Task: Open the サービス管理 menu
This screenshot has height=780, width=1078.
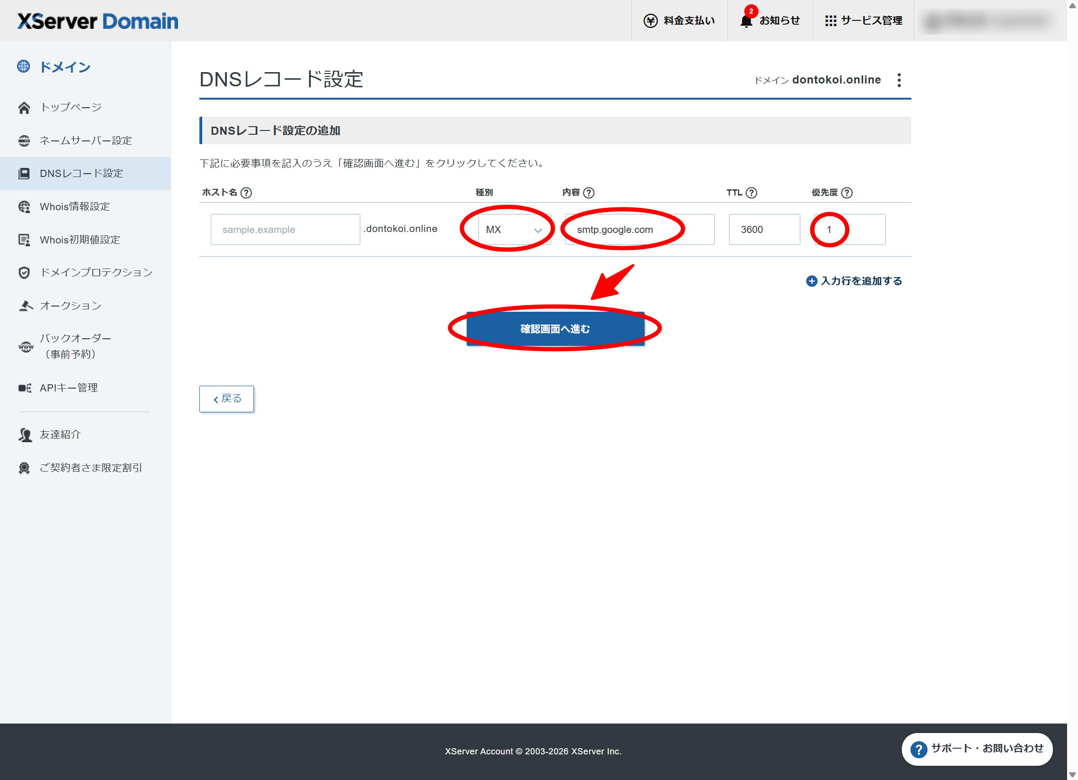Action: click(x=863, y=20)
